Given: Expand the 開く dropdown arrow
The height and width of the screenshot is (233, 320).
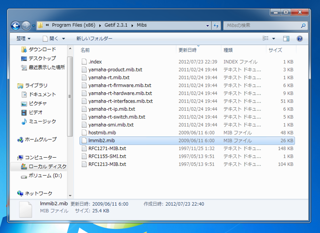Looking at the screenshot, I should (x=64, y=39).
